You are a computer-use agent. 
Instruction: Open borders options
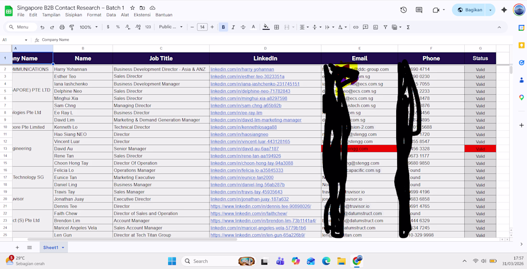pos(276,27)
